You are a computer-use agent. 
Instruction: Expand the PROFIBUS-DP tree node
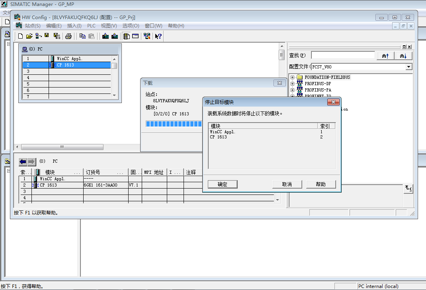tap(292, 84)
